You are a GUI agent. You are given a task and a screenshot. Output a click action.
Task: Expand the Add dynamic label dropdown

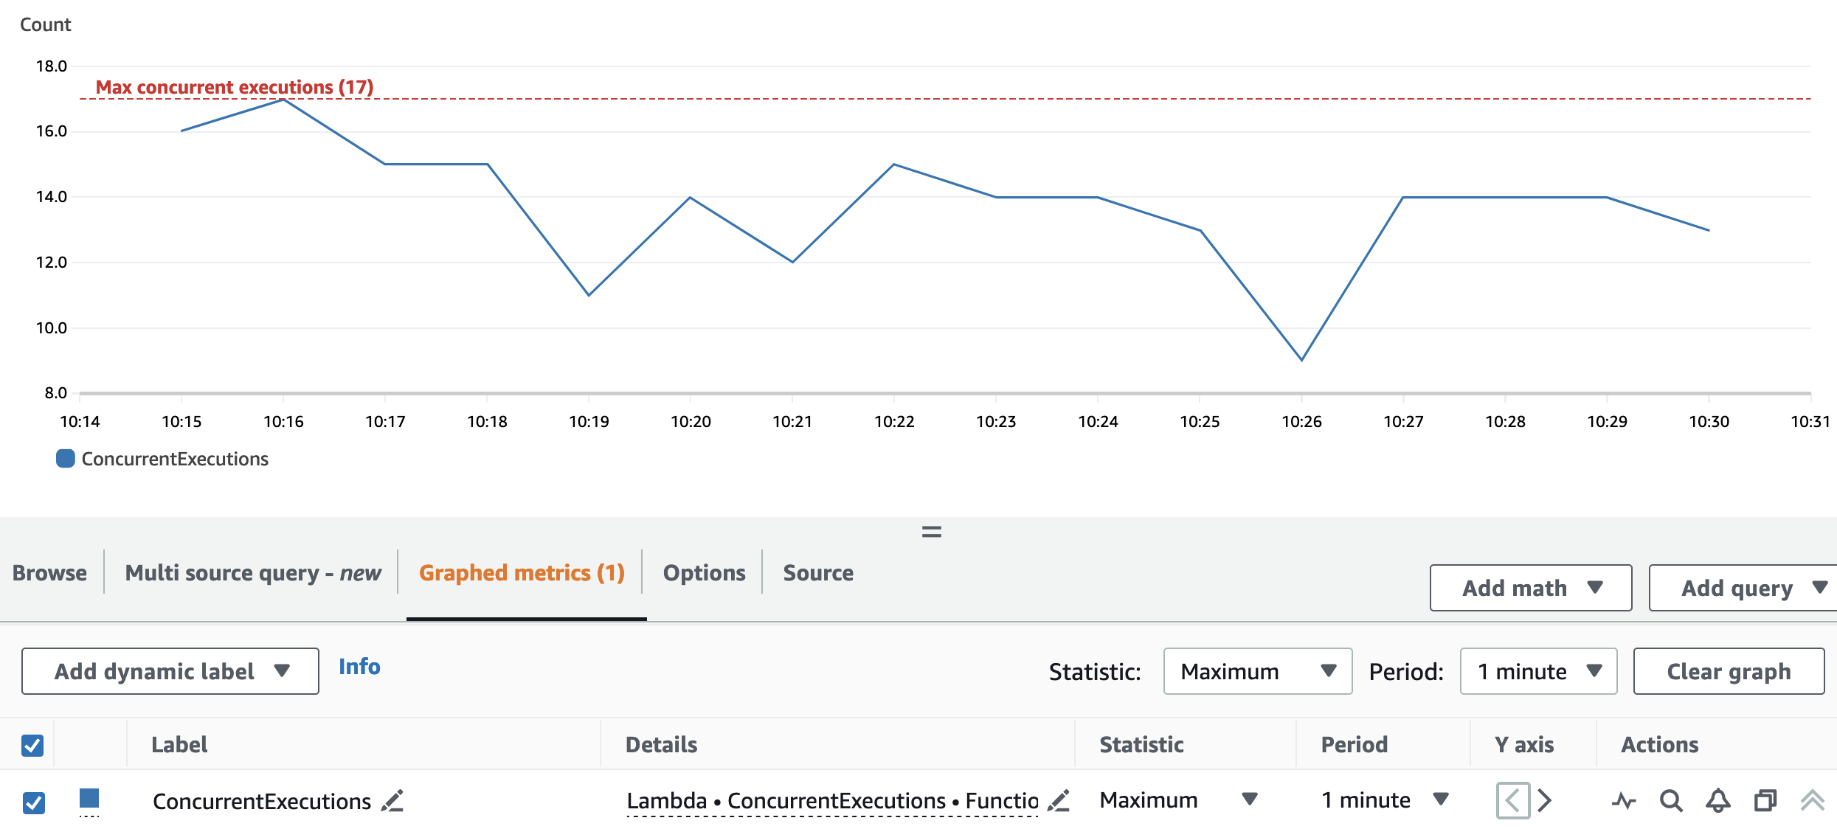pos(170,671)
